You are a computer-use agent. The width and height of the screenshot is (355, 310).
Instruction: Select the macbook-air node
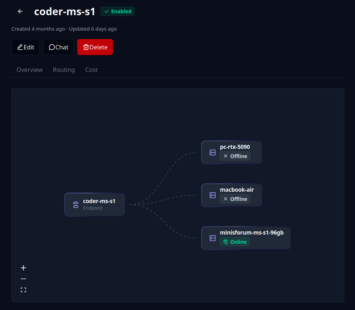[x=232, y=195]
